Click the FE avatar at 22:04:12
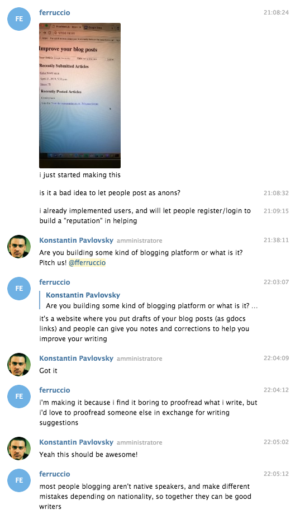The image size is (300, 519). (x=19, y=396)
